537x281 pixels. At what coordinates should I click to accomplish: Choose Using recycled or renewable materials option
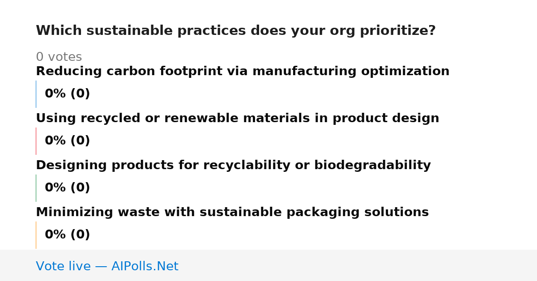click(x=238, y=119)
